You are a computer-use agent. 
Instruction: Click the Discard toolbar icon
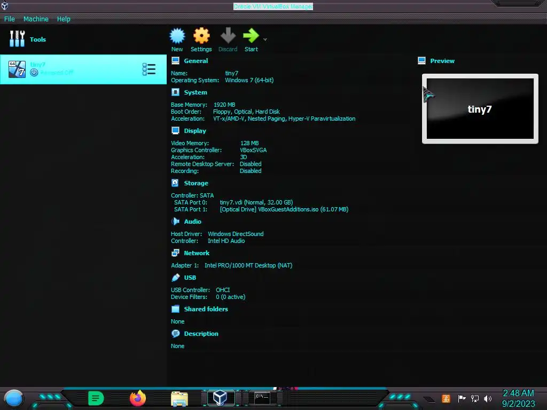(x=228, y=36)
